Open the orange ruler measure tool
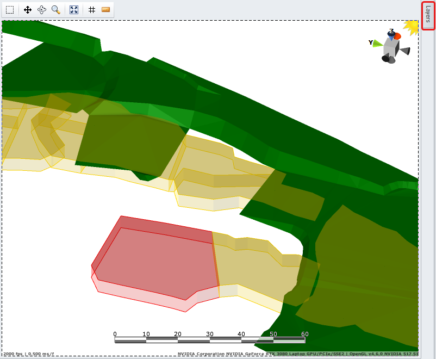 tap(106, 10)
